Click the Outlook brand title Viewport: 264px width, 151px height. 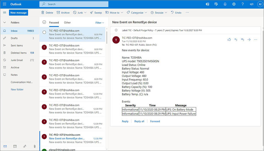tap(16, 4)
